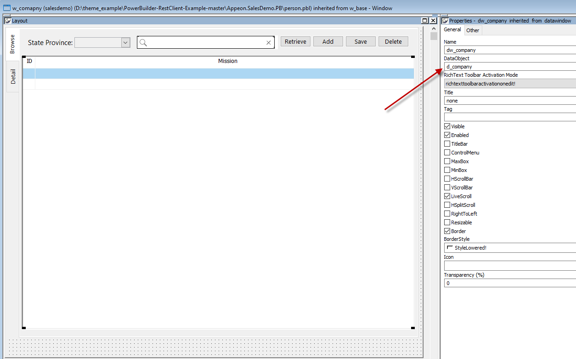Check the Resizable option
This screenshot has width=576, height=359.
[447, 222]
